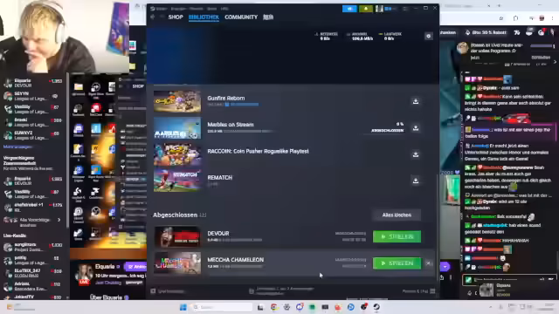The height and width of the screenshot is (314, 559).
Task: Switch to the SHOP tab
Action: click(176, 17)
